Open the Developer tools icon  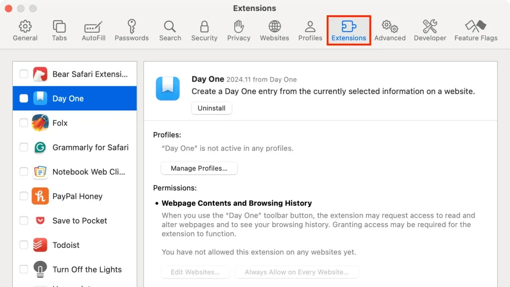[x=430, y=26]
